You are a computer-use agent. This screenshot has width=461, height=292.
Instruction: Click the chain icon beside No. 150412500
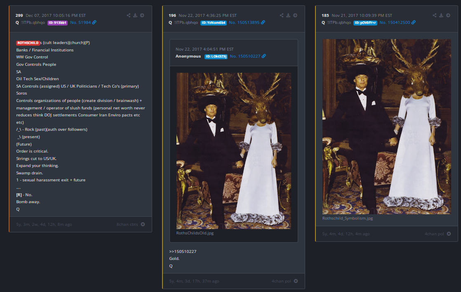coord(413,22)
